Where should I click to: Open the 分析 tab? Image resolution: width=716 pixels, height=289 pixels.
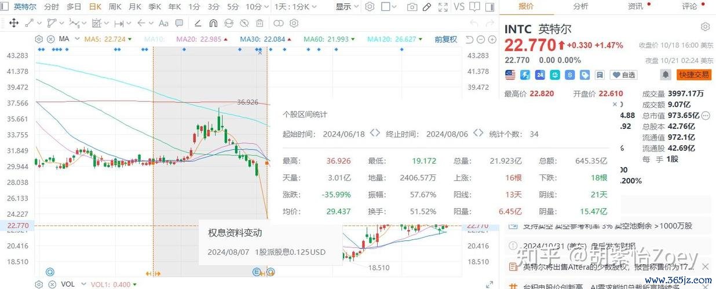581,6
